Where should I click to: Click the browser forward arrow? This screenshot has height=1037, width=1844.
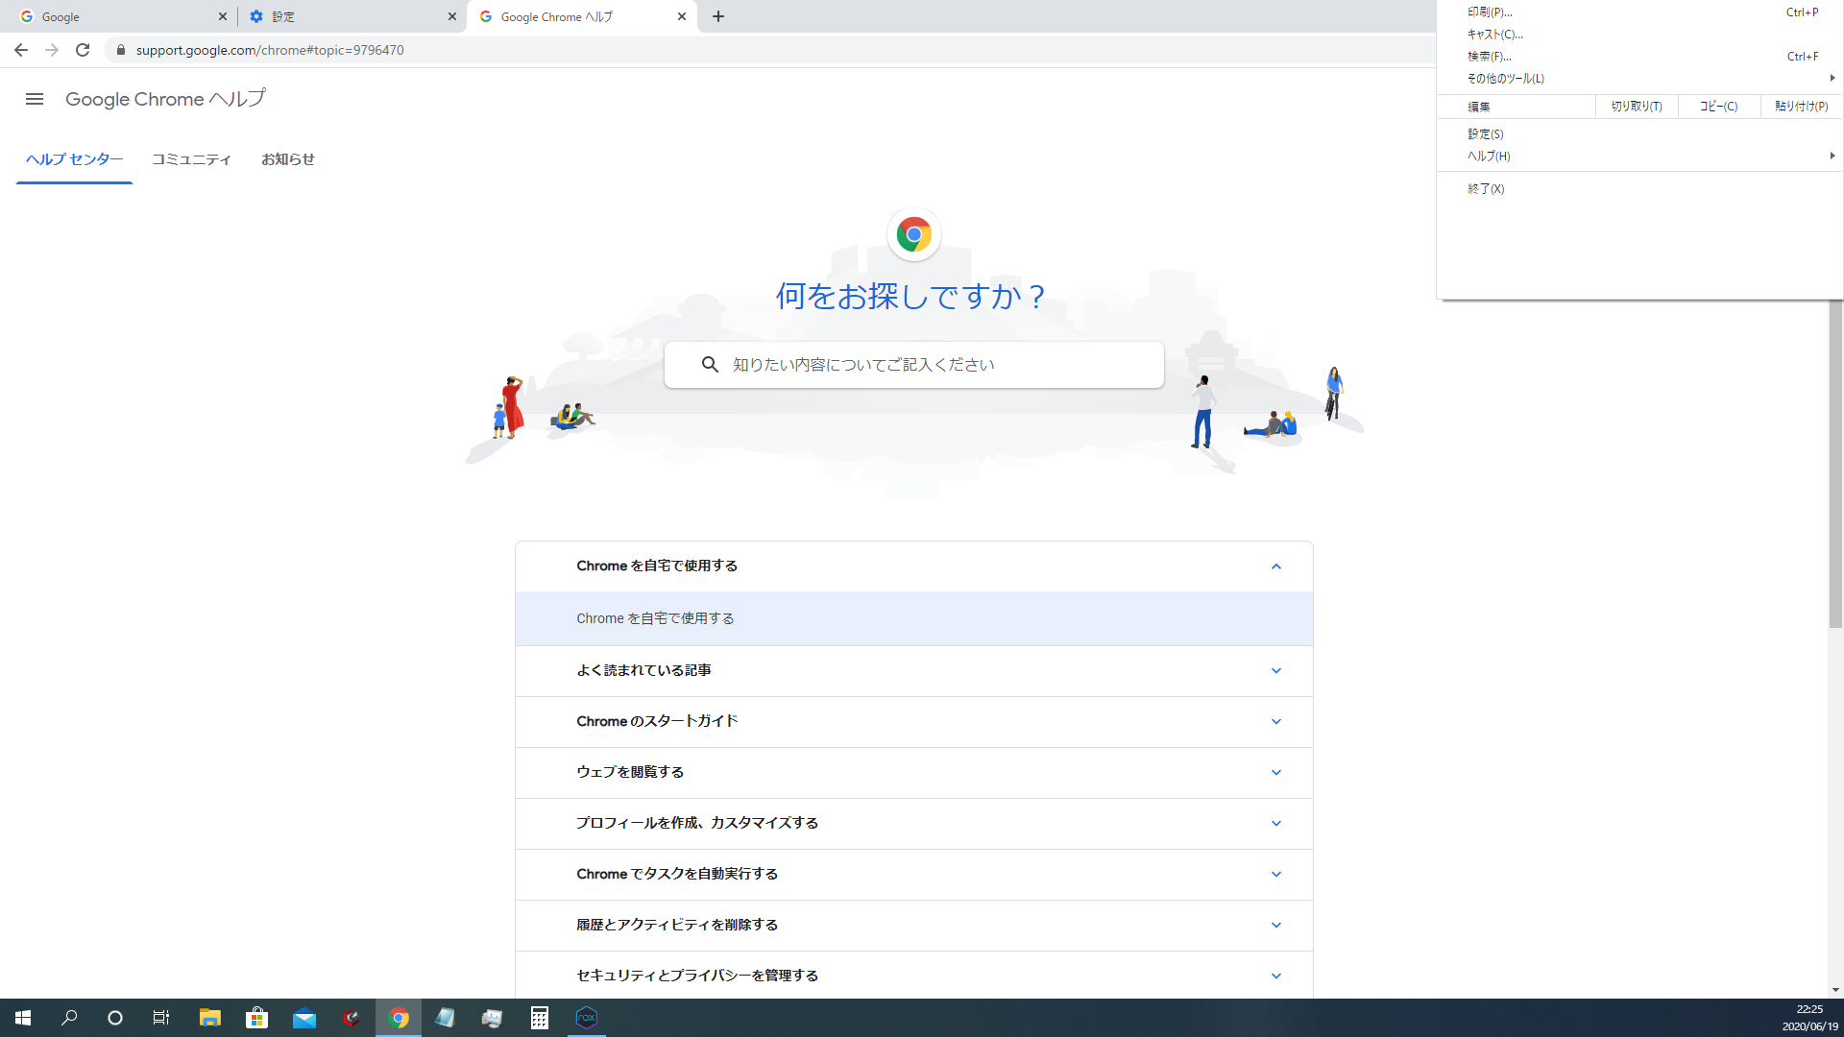coord(52,50)
